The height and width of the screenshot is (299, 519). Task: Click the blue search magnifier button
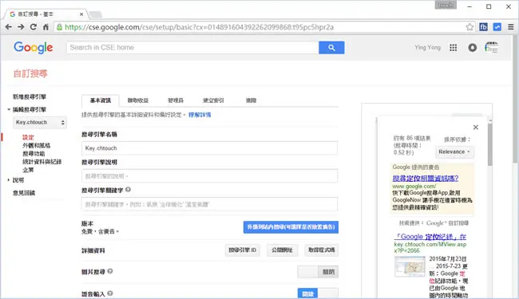pos(331,48)
